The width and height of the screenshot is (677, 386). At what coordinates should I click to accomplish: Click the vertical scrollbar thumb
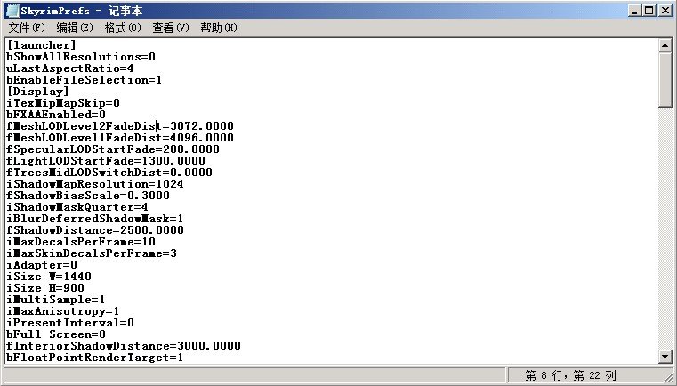tap(665, 80)
